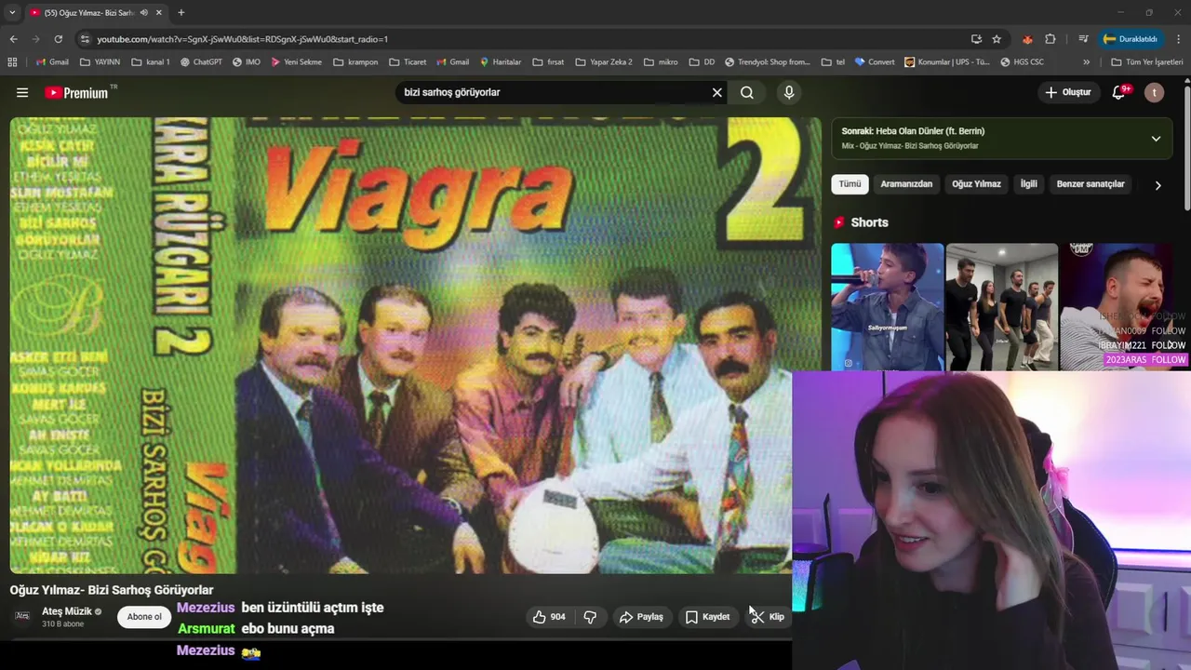The image size is (1191, 670).
Task: Open the account avatar menu
Action: click(1155, 92)
